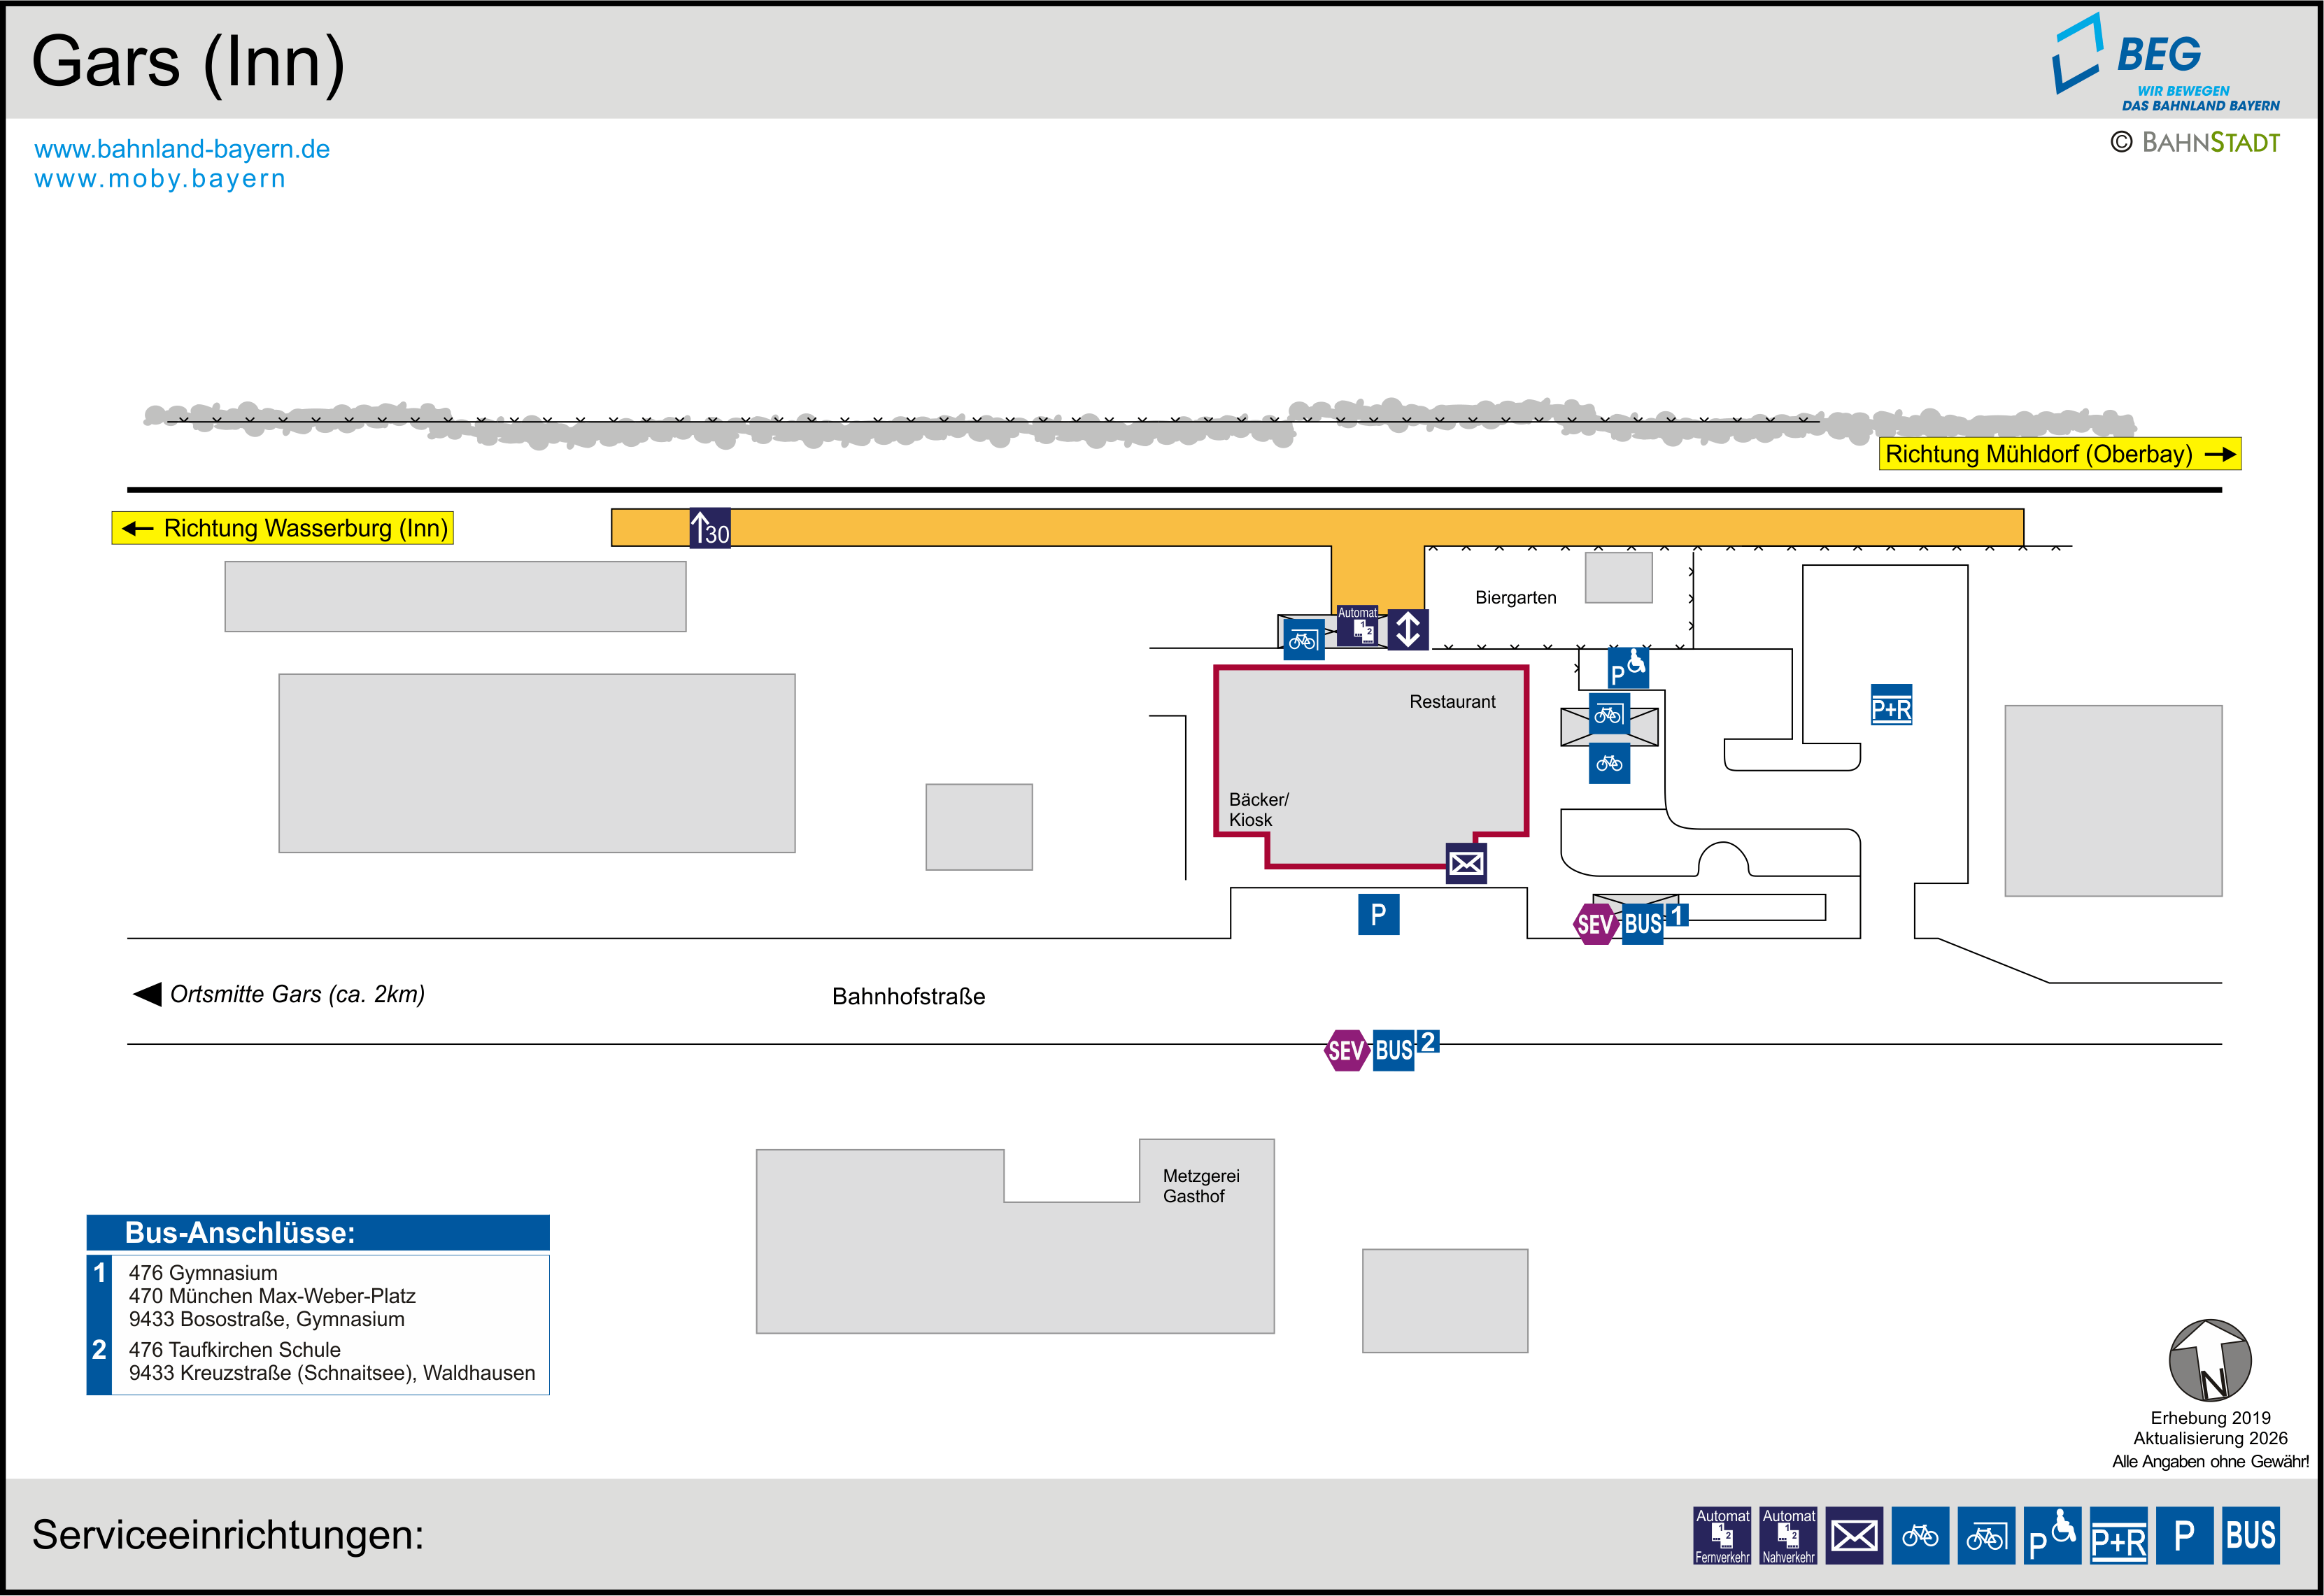
Task: Click the Bahnhofstraße street name
Action: click(x=908, y=996)
